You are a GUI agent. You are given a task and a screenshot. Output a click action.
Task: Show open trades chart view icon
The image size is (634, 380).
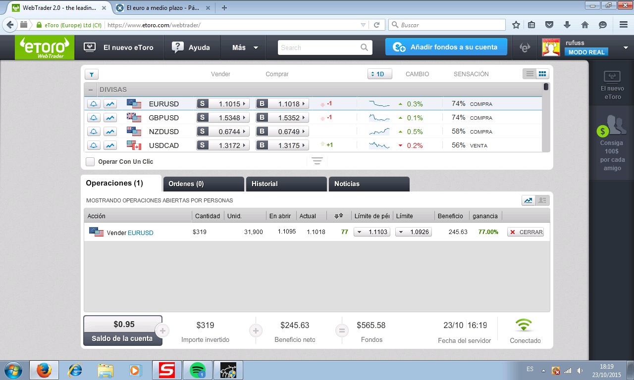[x=528, y=200]
